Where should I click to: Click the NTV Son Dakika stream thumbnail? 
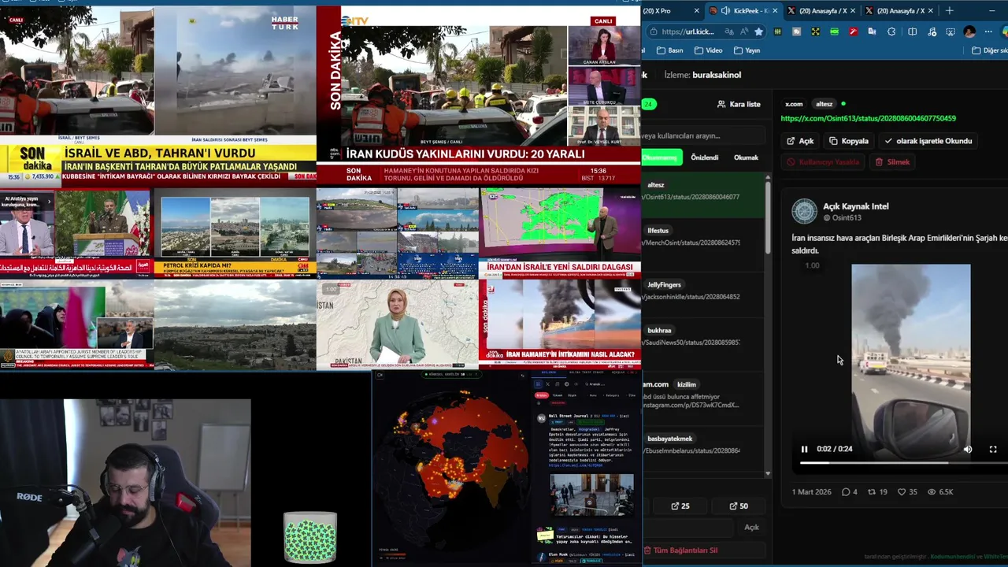479,96
